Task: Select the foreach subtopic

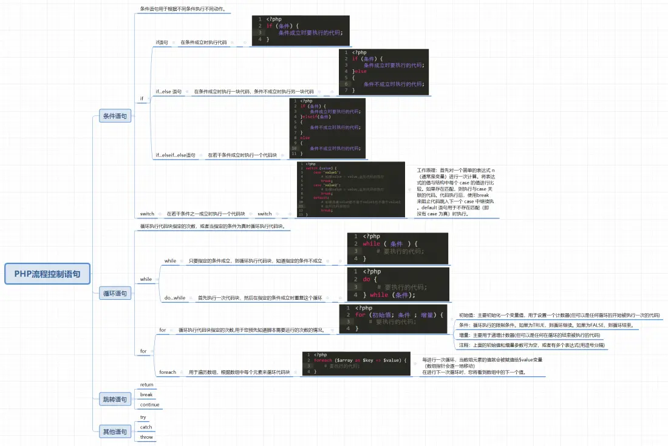Action: [168, 372]
